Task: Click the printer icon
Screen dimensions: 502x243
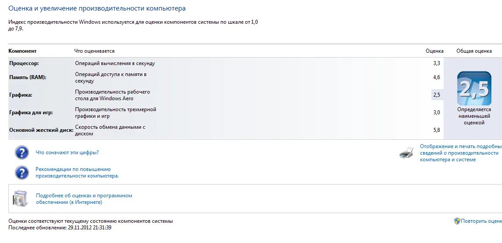Action: point(406,153)
